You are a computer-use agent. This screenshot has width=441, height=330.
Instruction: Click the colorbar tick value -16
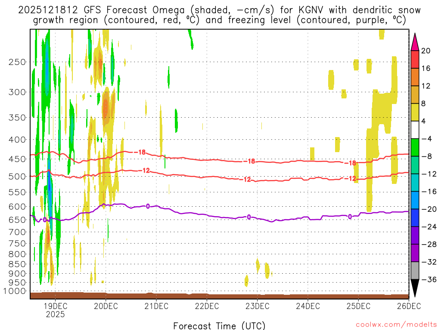(x=429, y=191)
